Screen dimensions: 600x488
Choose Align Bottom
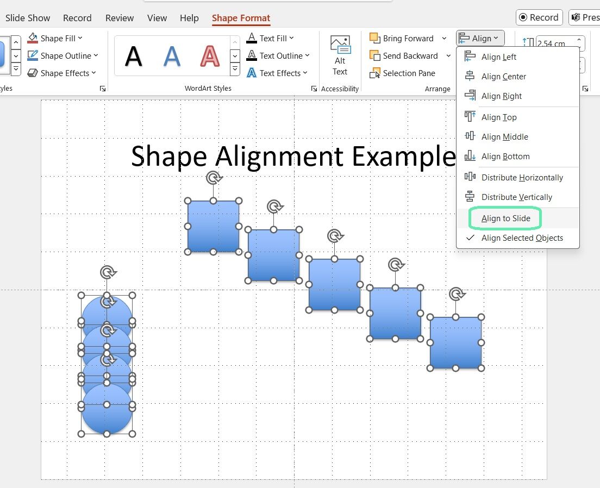tap(518, 156)
